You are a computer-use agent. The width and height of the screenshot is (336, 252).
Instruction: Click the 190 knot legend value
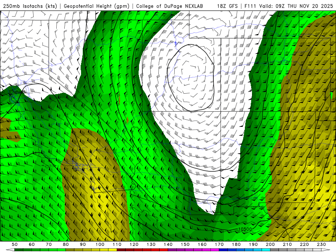pos(253,244)
